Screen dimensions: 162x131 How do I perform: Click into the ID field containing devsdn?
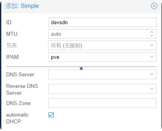(102, 22)
